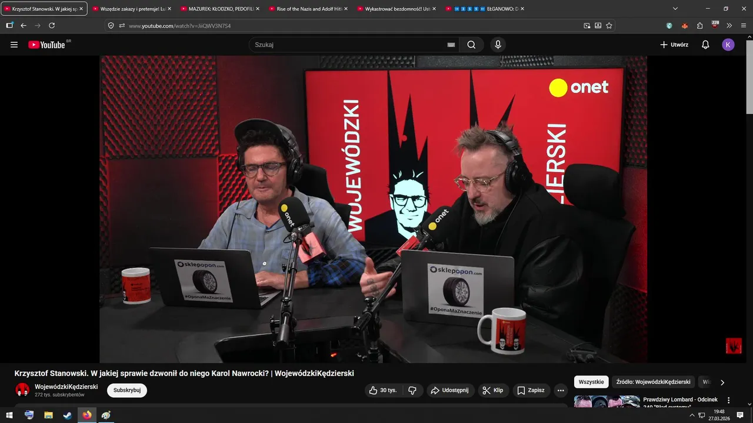Open Windows notification center icon

[x=741, y=415]
